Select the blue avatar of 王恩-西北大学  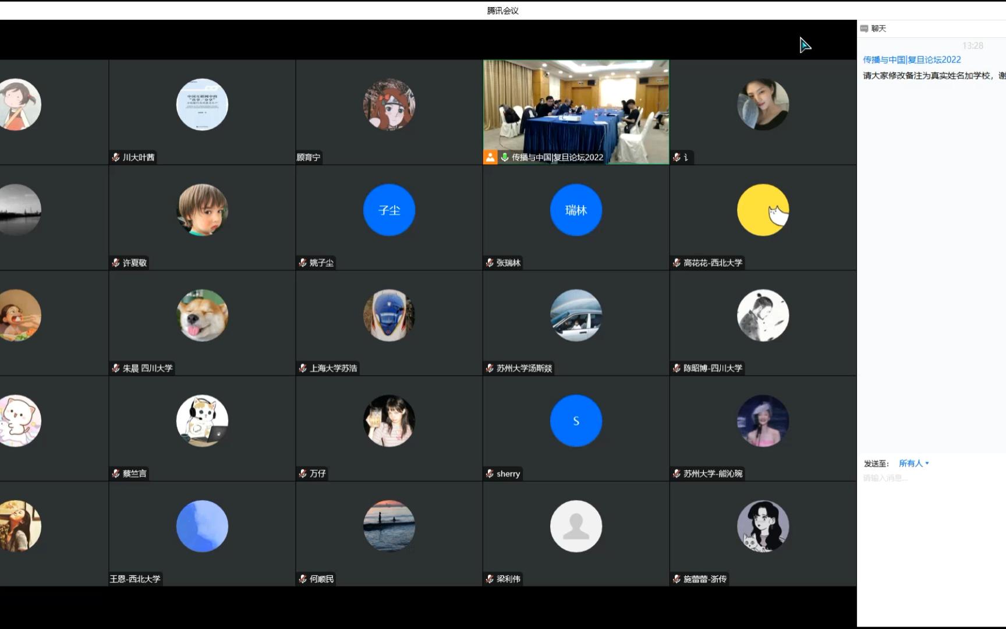coord(202,526)
